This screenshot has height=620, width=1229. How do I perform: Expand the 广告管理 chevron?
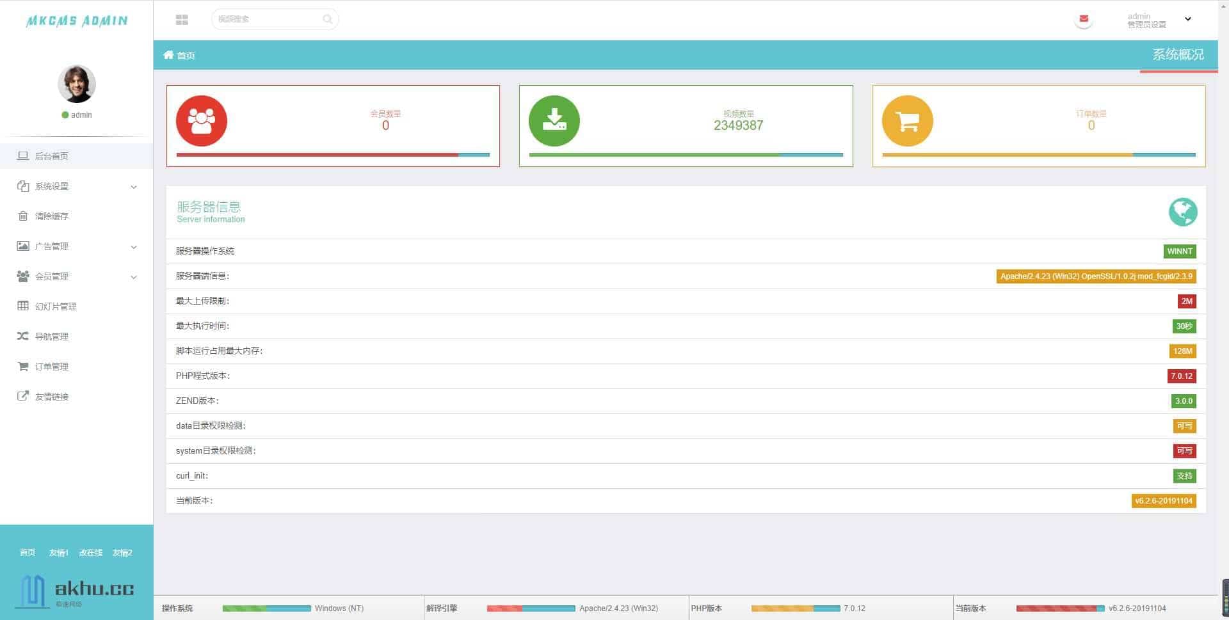point(134,247)
